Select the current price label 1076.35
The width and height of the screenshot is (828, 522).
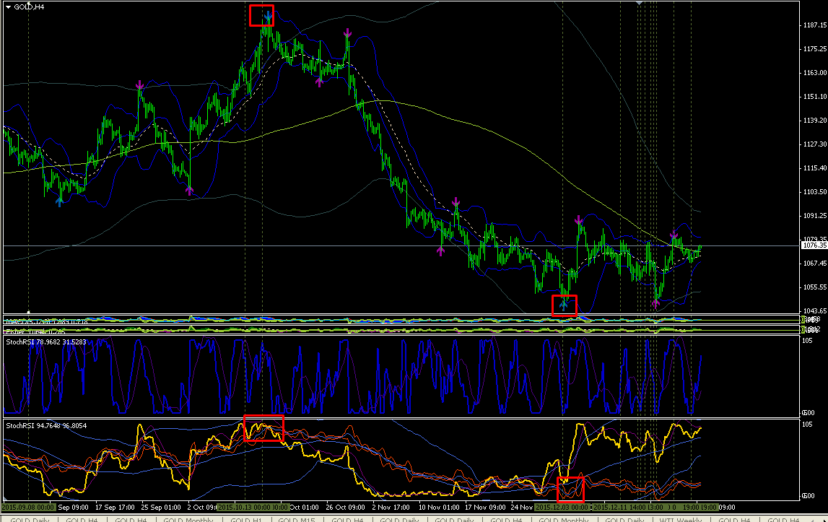[x=814, y=245]
